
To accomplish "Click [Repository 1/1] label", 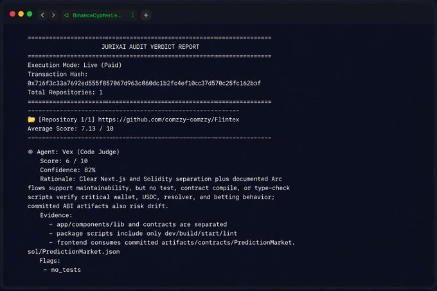I will [66, 119].
